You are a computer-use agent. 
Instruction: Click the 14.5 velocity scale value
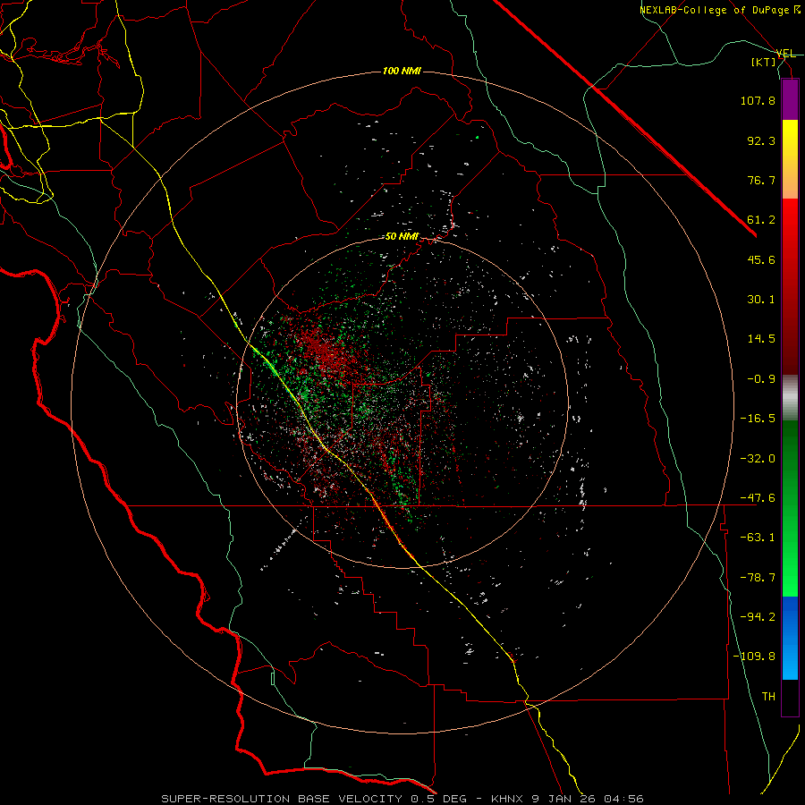tap(761, 339)
